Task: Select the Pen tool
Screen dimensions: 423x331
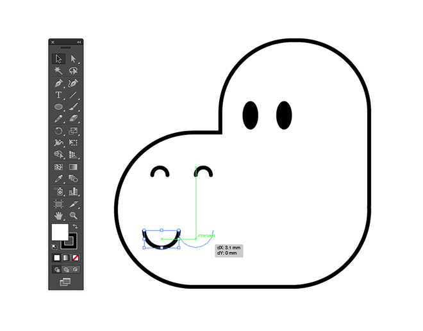Action: 58,83
